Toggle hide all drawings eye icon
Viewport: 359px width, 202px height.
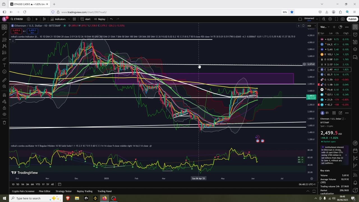point(4,114)
